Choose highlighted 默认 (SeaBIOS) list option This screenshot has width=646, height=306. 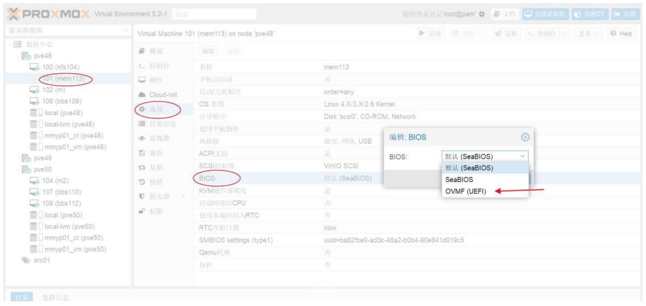(485, 168)
